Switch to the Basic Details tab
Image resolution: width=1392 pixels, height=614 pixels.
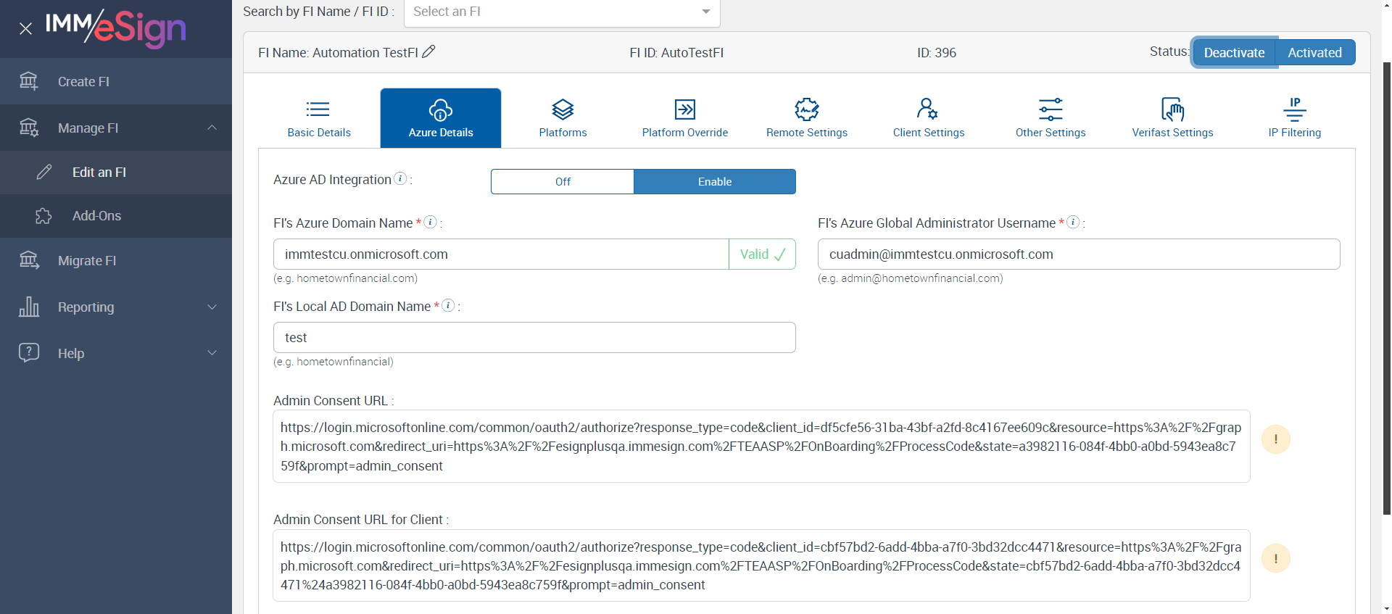319,118
